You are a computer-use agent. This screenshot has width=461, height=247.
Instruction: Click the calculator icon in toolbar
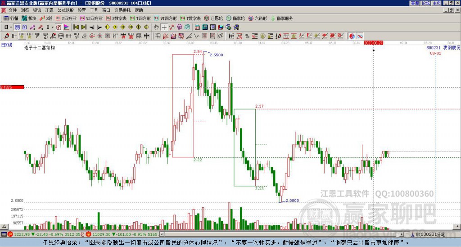click(x=205, y=27)
